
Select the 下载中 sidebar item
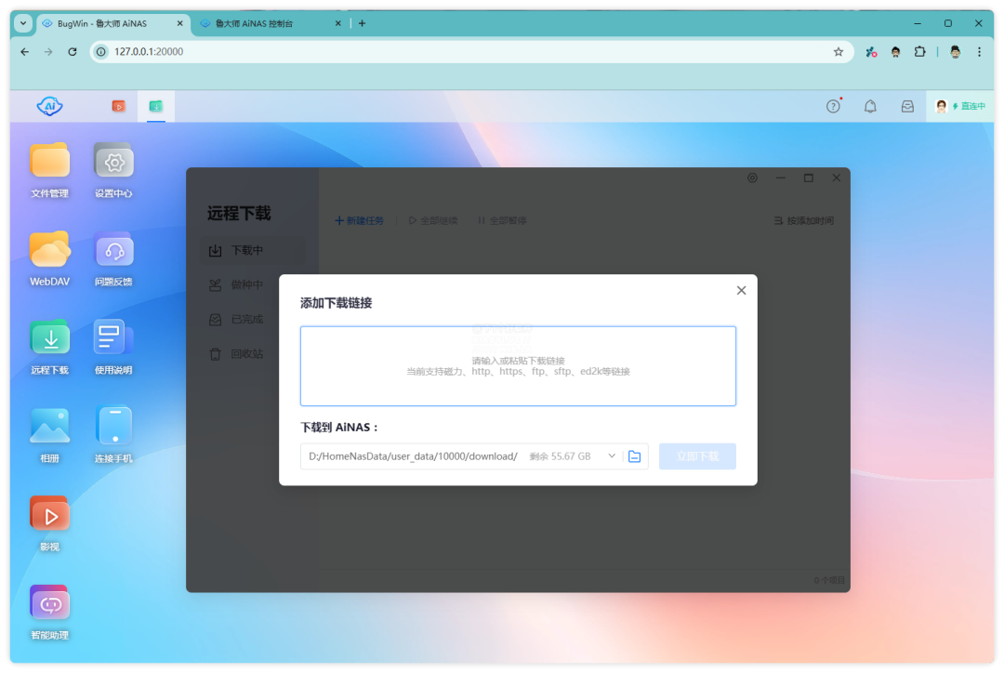253,250
